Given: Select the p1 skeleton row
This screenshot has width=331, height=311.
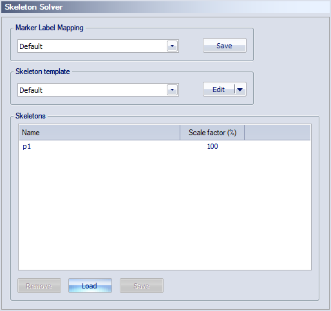Looking at the screenshot, I should point(165,146).
